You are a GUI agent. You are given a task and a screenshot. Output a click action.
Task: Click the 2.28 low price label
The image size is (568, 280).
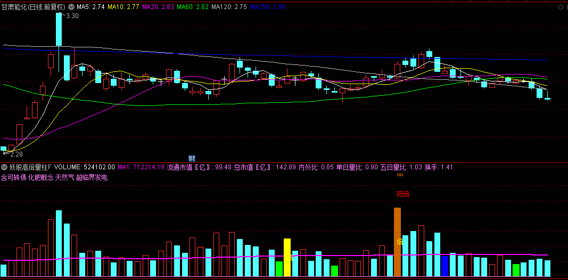coord(17,155)
